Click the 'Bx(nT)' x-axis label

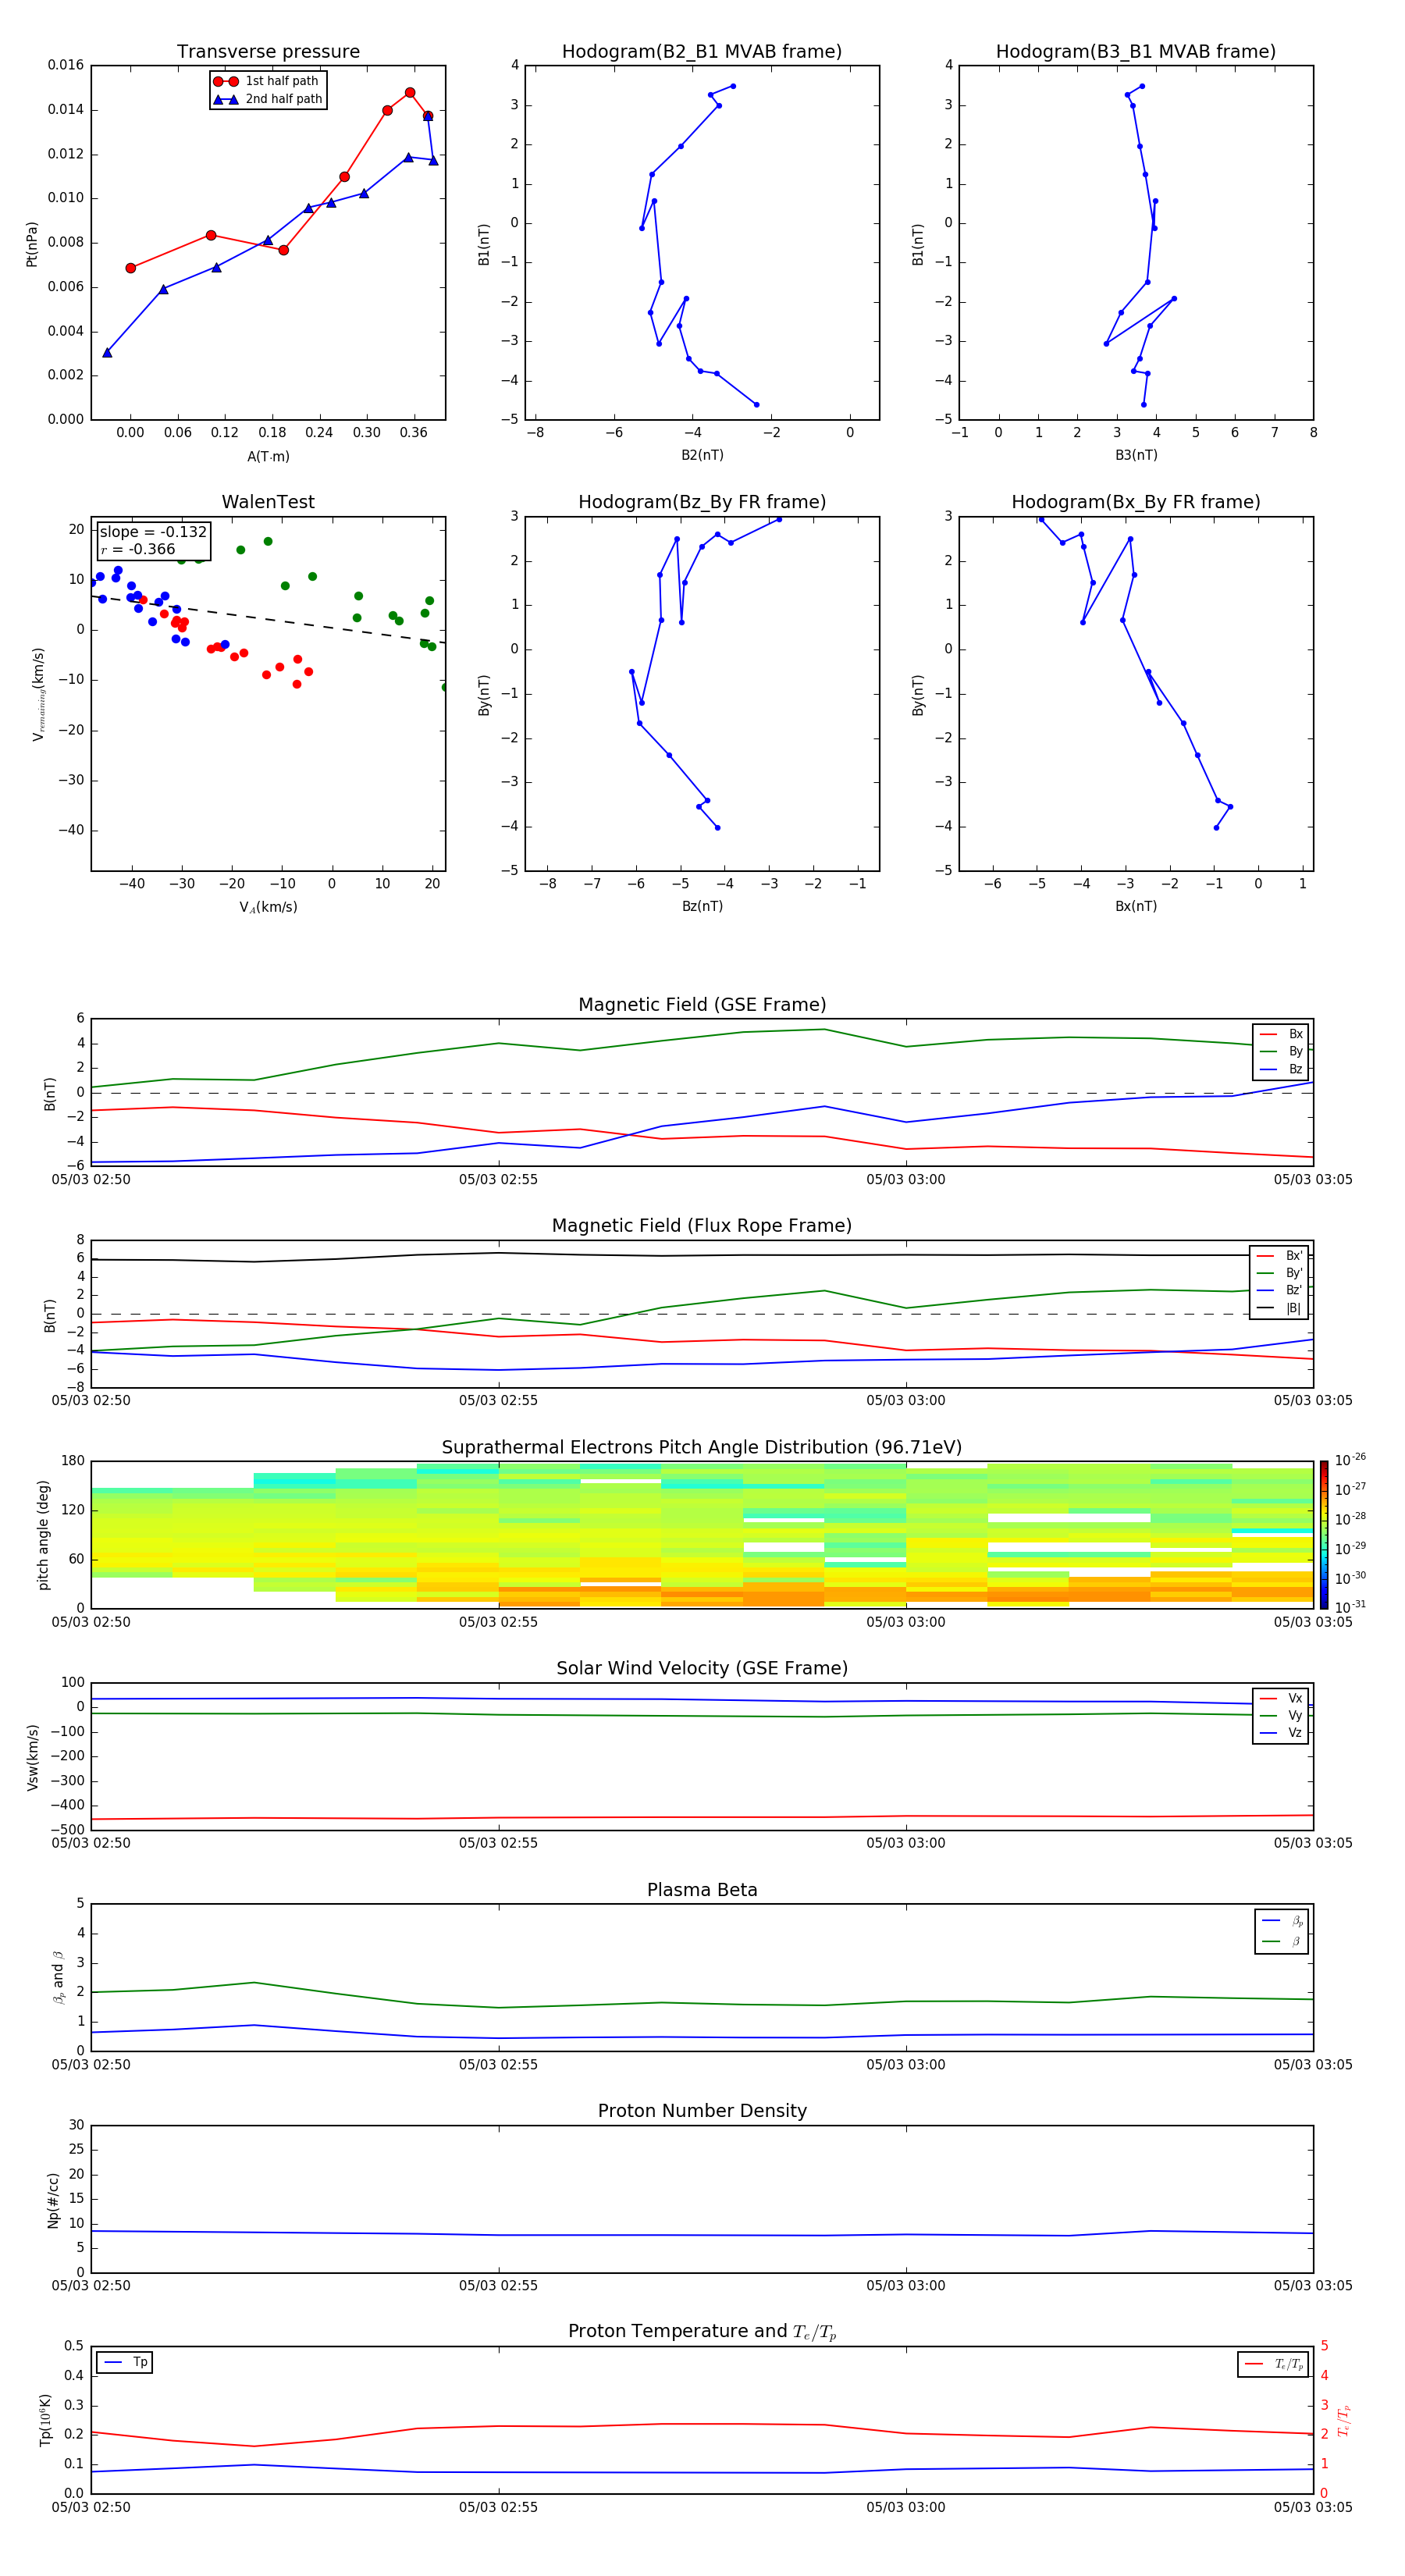click(1136, 906)
